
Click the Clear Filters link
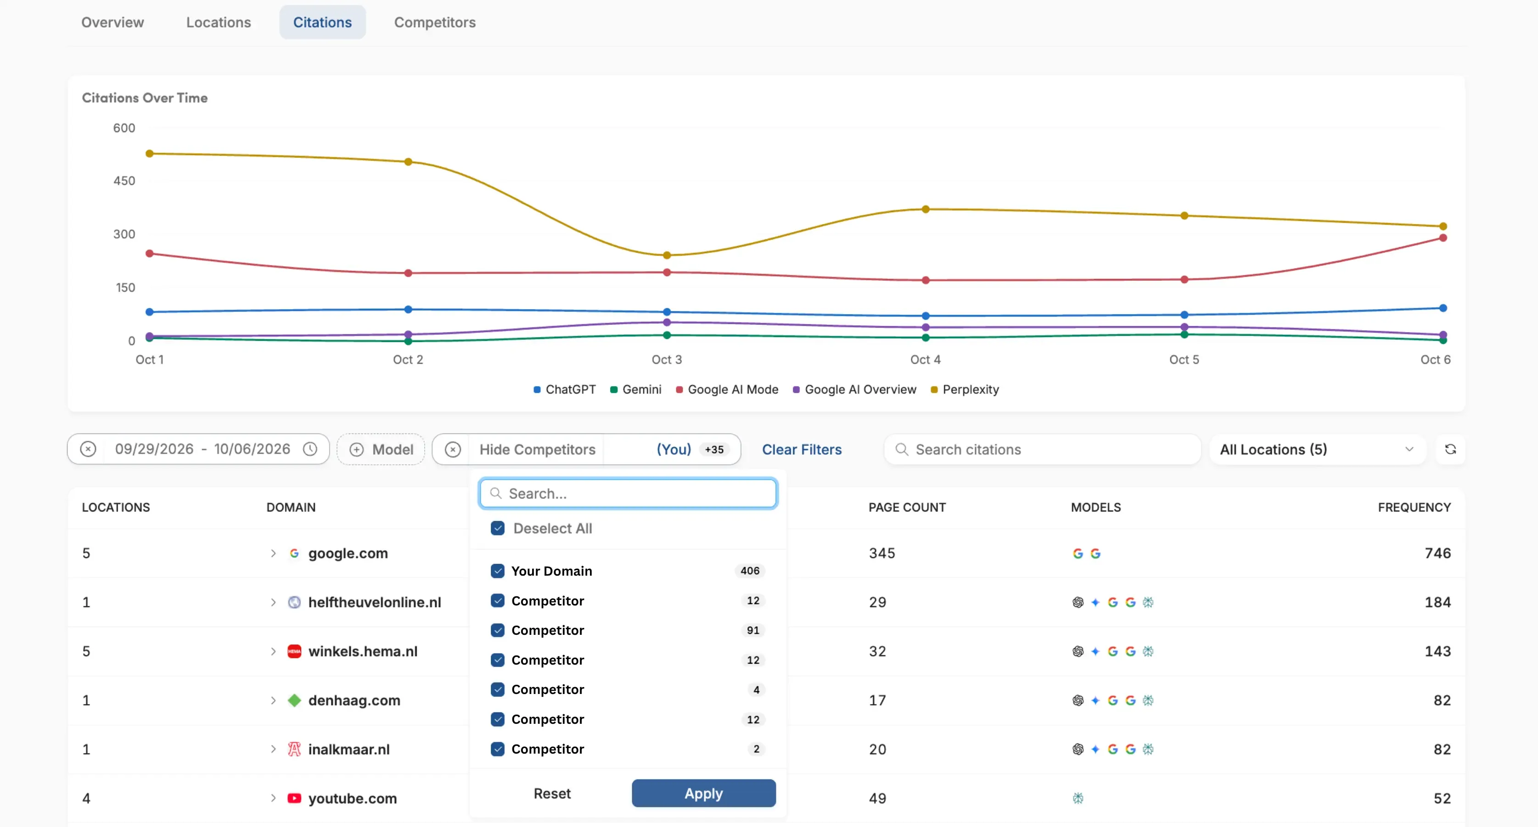801,450
